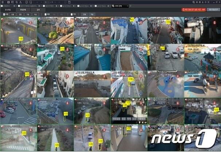The height and width of the screenshot is (153, 221).
Task: Click the gray button next to the red alert
Action: click(213, 9)
